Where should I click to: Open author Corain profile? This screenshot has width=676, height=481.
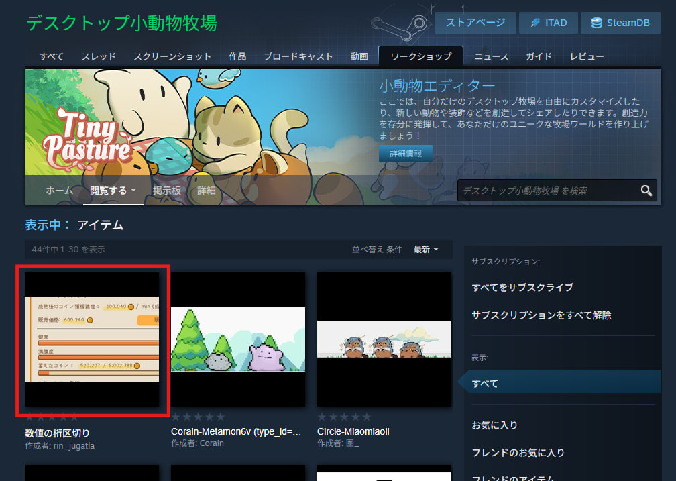click(x=211, y=443)
